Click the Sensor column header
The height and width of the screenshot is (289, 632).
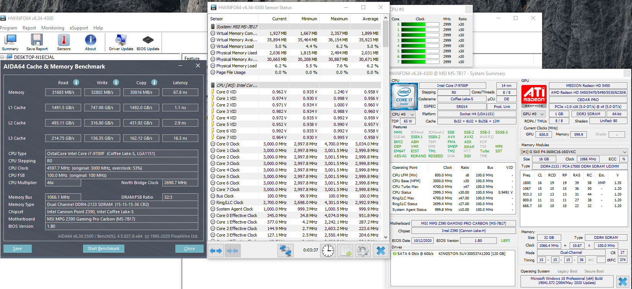(x=234, y=19)
